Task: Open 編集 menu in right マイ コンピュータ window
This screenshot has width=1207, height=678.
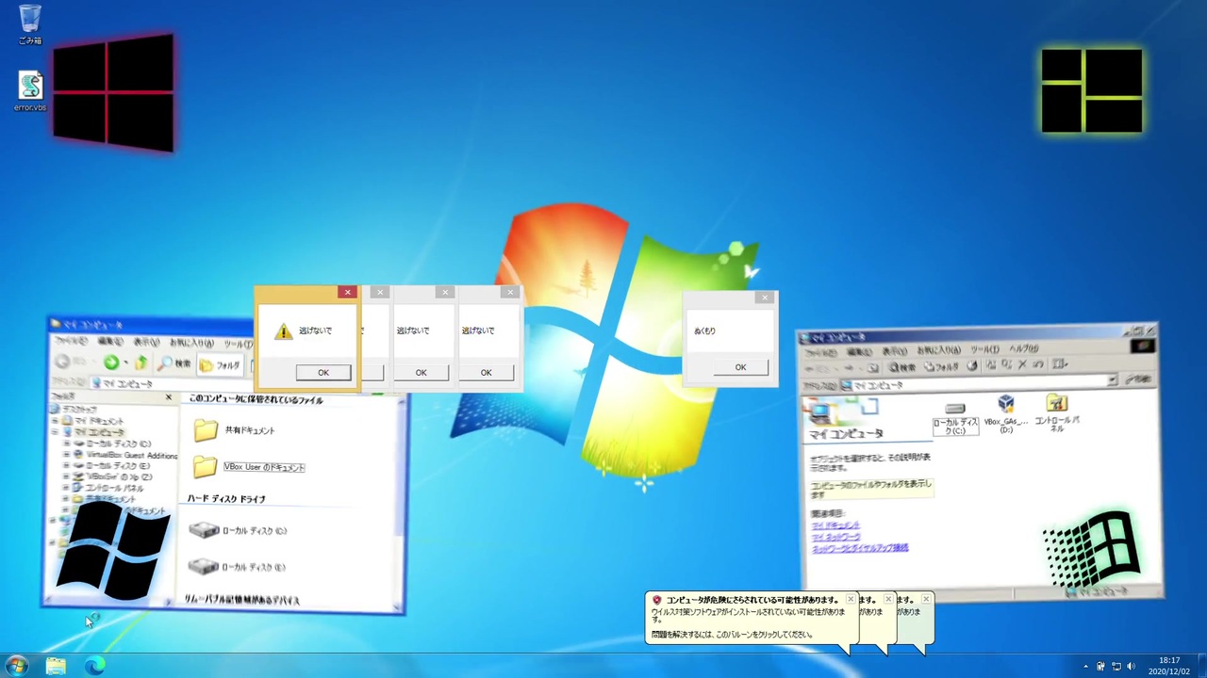Action: (x=858, y=352)
